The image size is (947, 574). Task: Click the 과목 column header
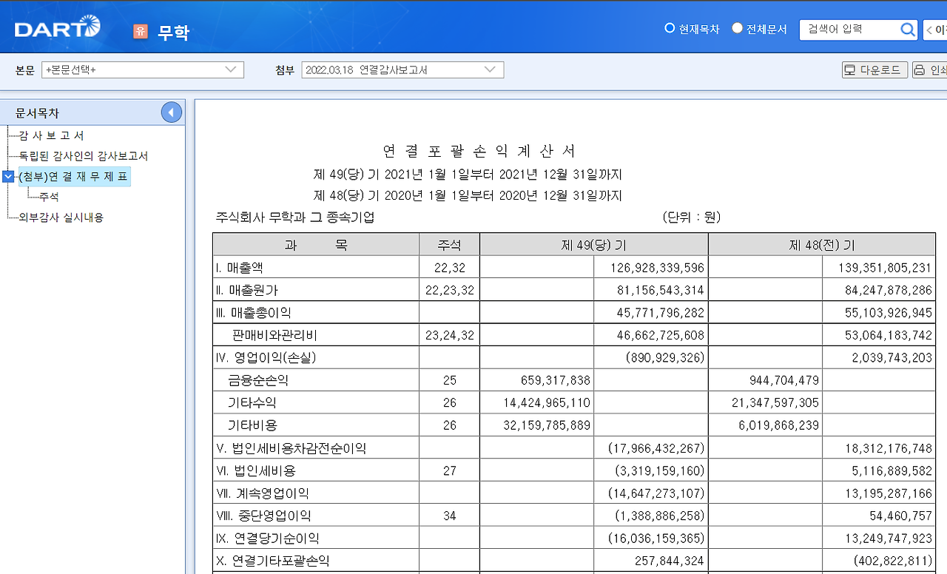point(316,245)
